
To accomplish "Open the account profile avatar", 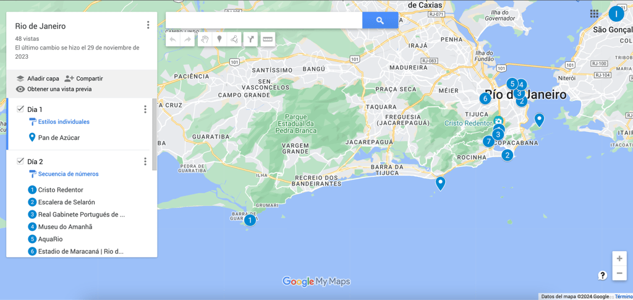I will 616,14.
